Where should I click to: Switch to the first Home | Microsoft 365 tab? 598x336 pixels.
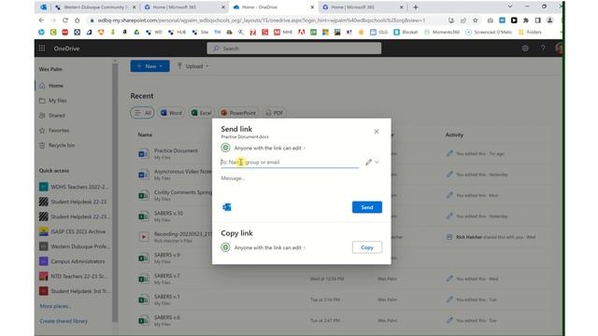184,7
